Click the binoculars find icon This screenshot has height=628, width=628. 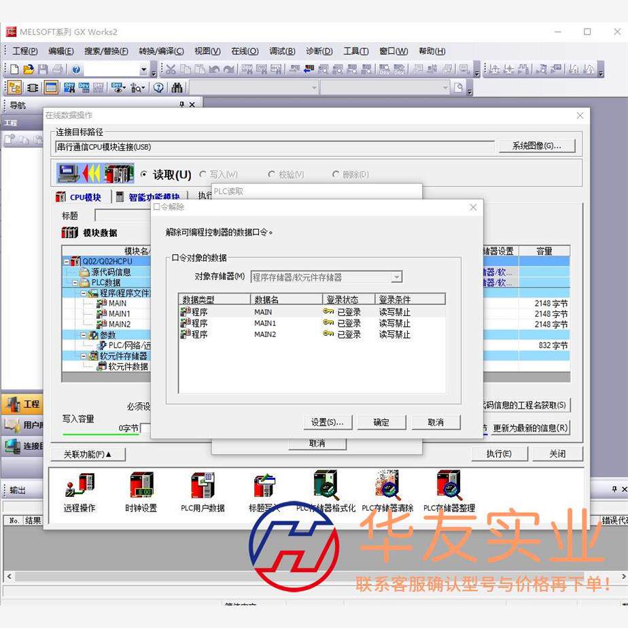[x=177, y=87]
